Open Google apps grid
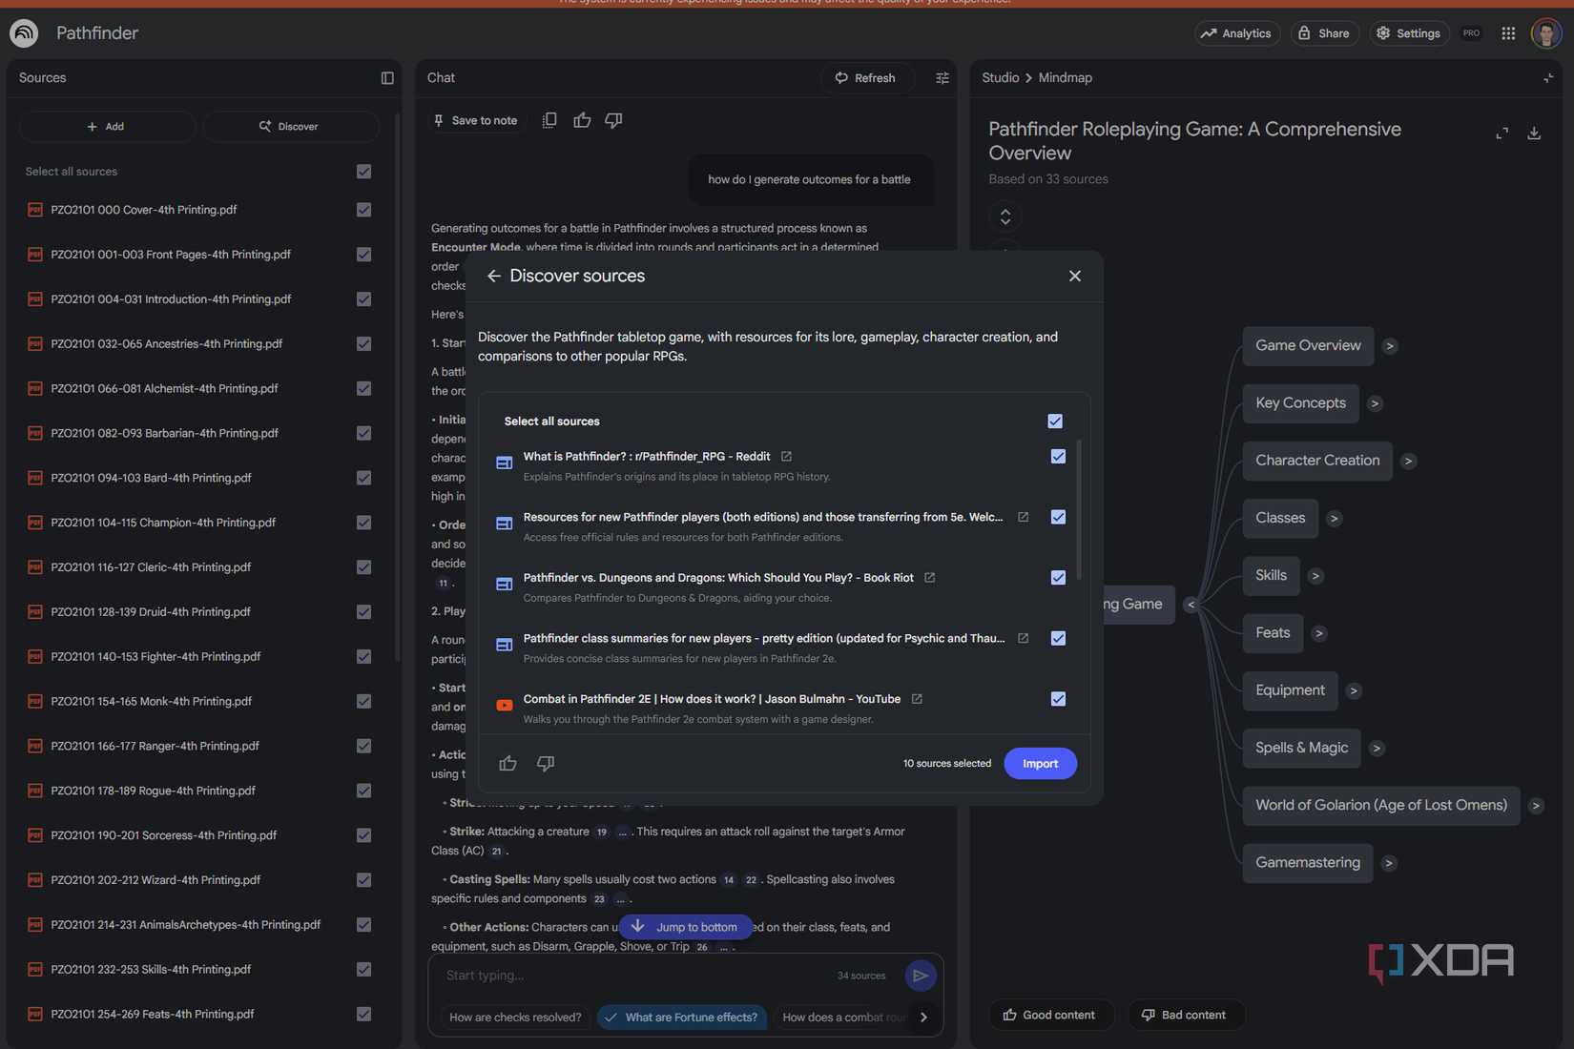This screenshot has height=1049, width=1574. 1508,33
